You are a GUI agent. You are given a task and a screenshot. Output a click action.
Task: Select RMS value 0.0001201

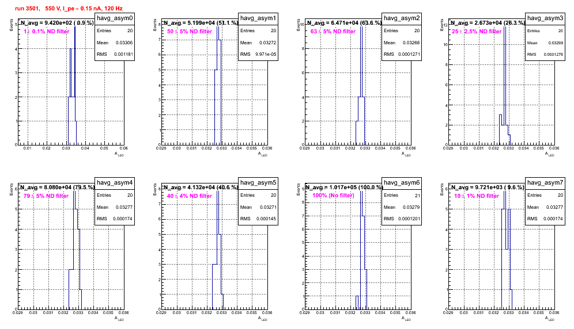pos(409,219)
